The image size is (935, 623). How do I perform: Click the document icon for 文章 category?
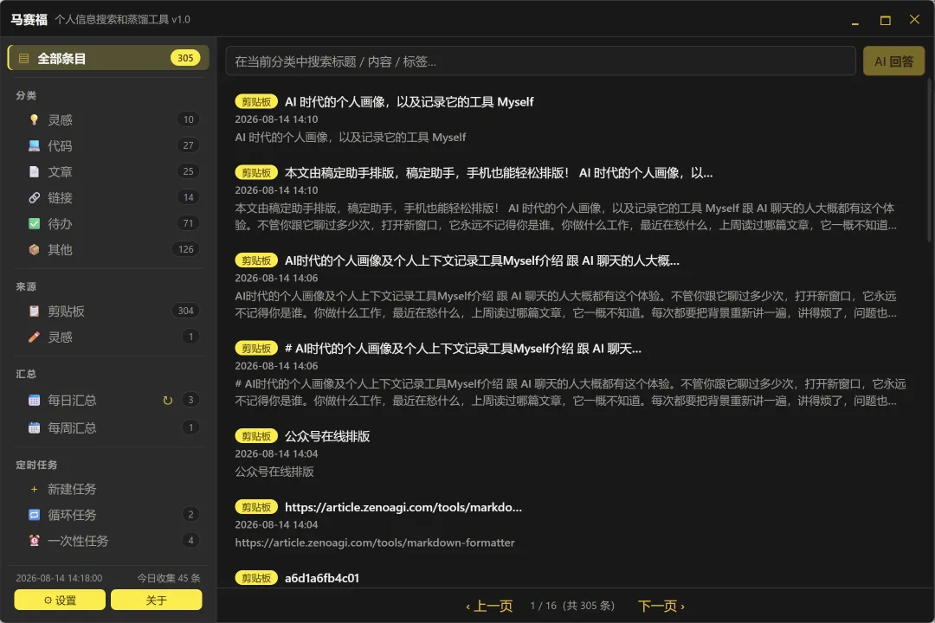pos(34,171)
